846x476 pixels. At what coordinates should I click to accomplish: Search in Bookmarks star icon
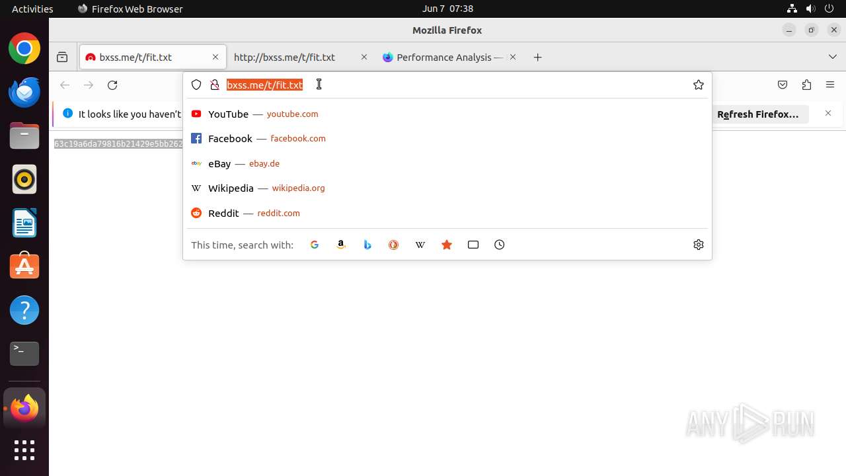[447, 245]
